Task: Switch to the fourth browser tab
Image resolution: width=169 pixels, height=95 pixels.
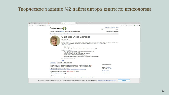Action: [x=82, y=23]
